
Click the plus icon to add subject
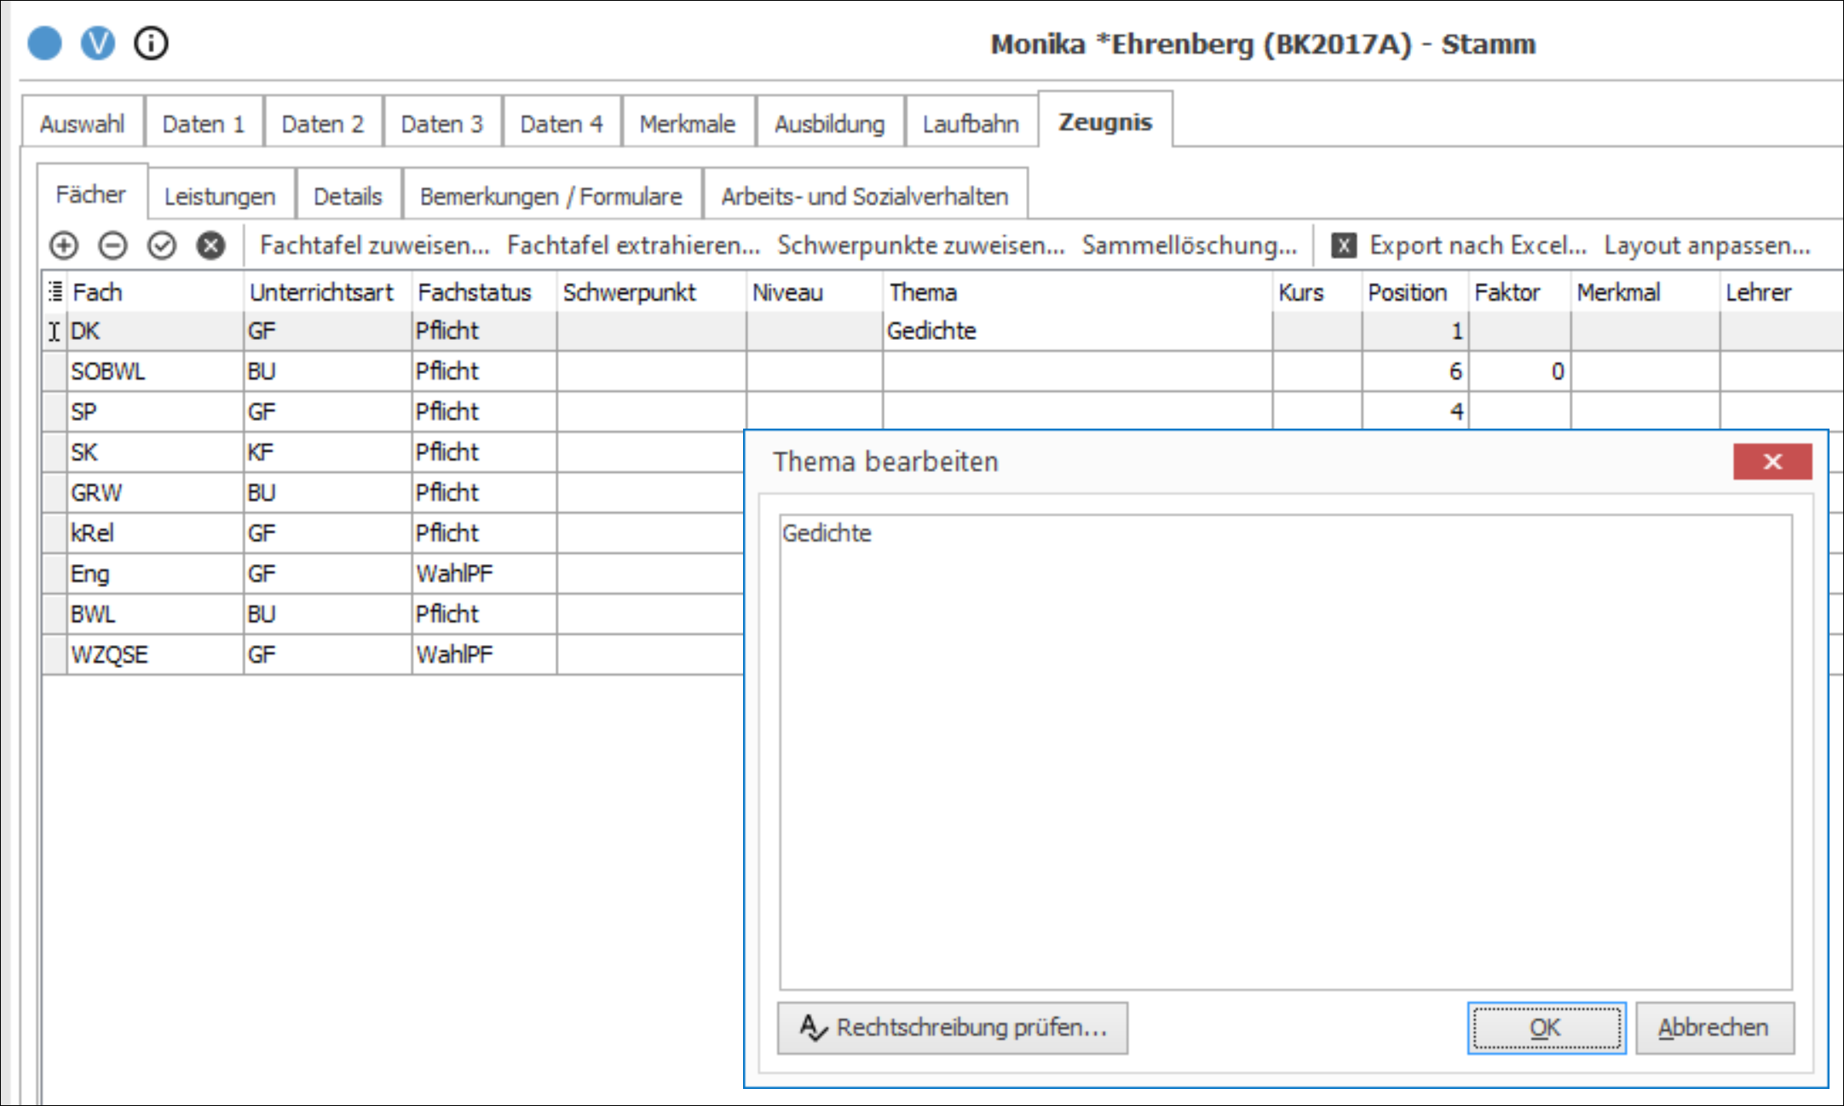click(64, 246)
